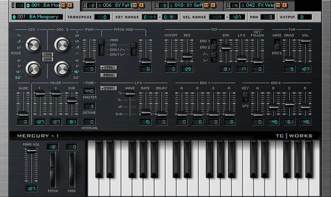
Task: Open the 001 : BA Moogcury preset selector
Action: click(37, 17)
